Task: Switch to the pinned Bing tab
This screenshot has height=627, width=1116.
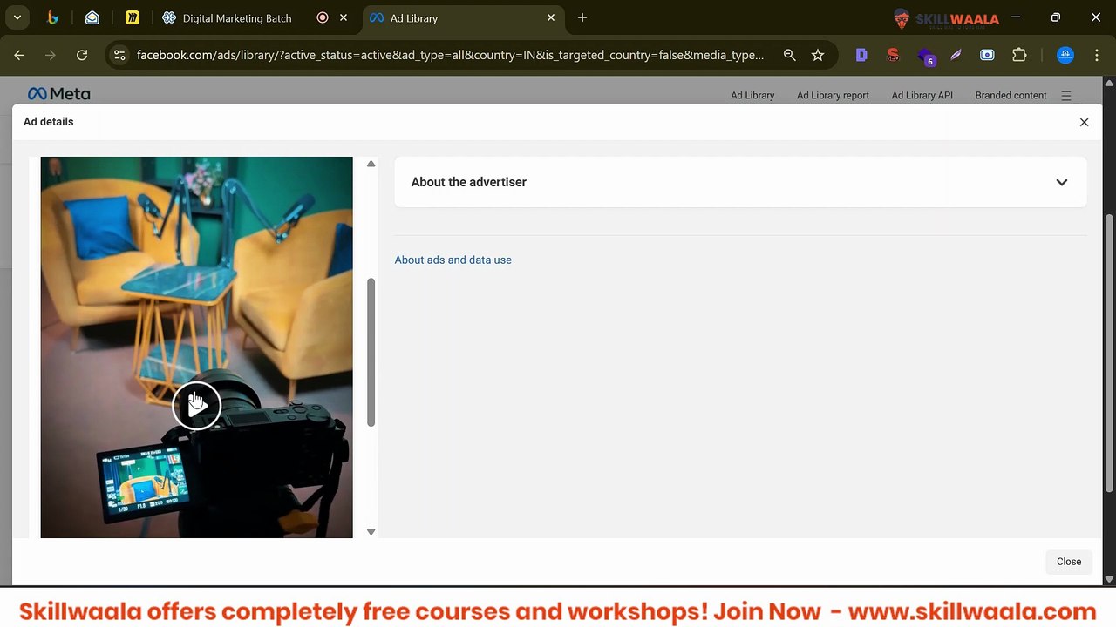Action: pos(53,17)
